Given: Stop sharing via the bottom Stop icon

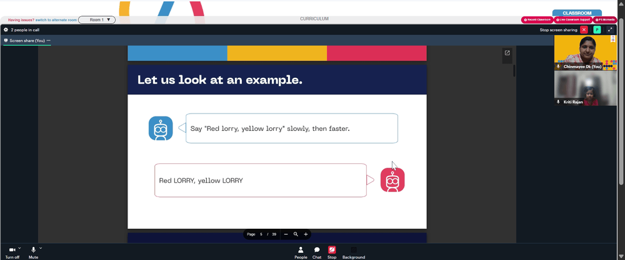Looking at the screenshot, I should pos(332,252).
